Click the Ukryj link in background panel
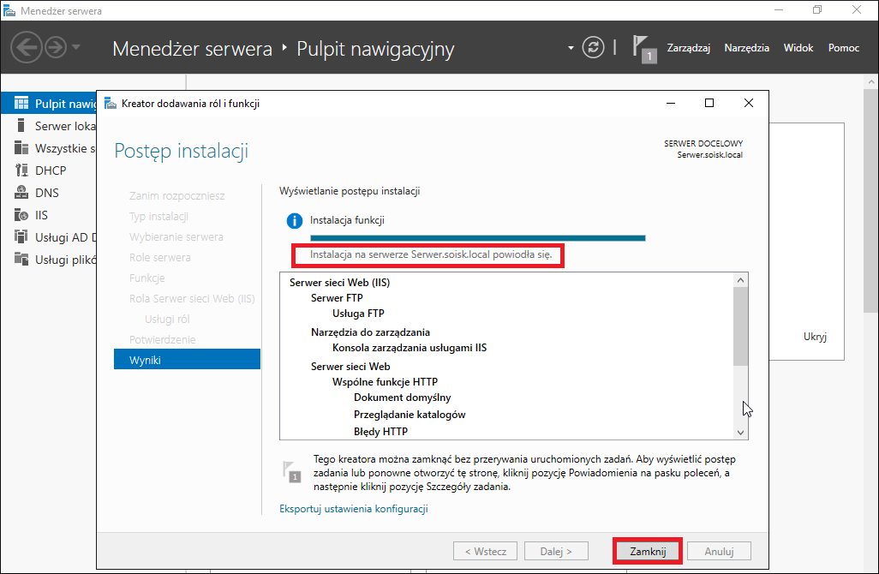The height and width of the screenshot is (574, 879). click(815, 337)
